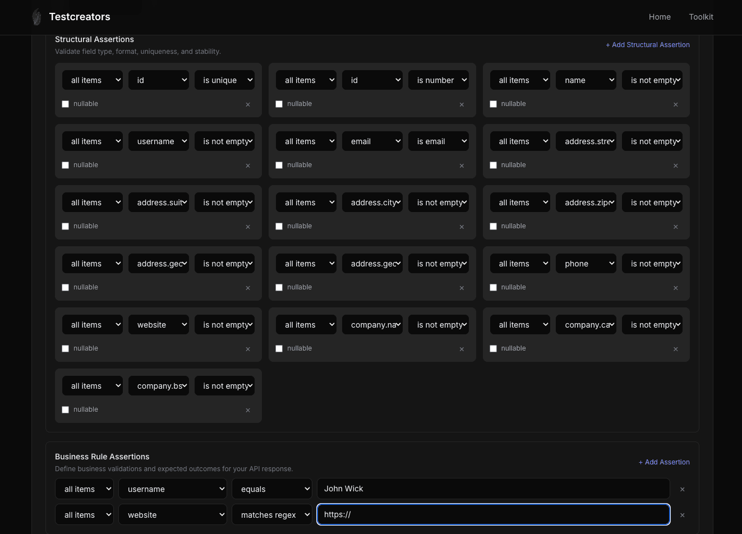
Task: Open the Toolkit nav item
Action: 701,17
